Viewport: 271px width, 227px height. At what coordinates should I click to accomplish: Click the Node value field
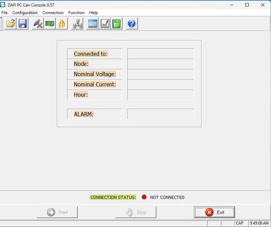click(x=160, y=64)
